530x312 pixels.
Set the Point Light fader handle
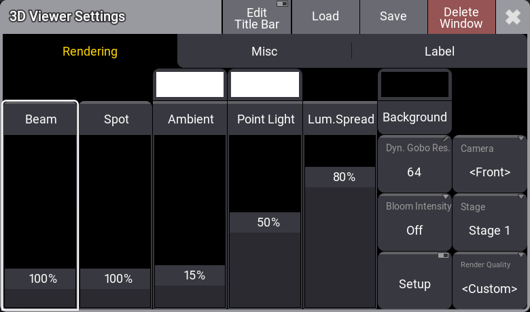coord(264,222)
